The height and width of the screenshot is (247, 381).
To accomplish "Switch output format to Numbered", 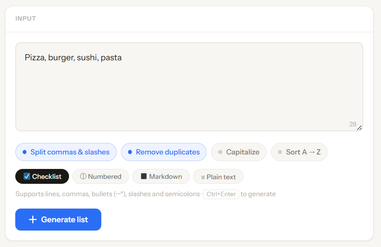I will 100,176.
